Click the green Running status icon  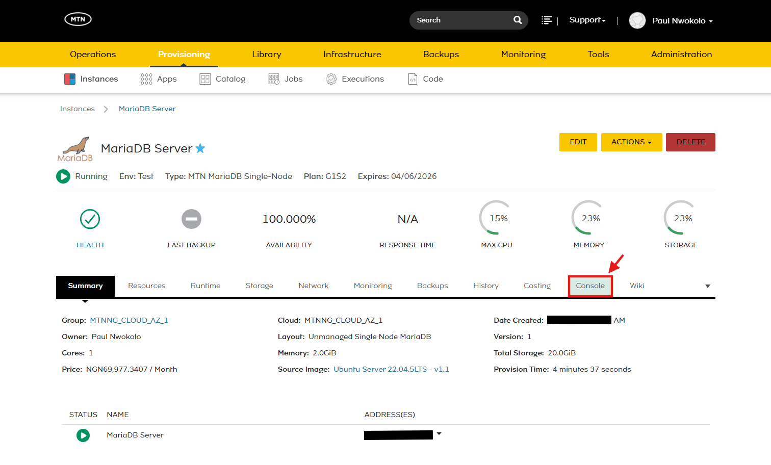[x=63, y=176]
